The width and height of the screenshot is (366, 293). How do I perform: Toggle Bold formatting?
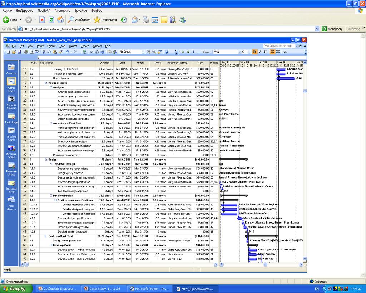pos(254,52)
